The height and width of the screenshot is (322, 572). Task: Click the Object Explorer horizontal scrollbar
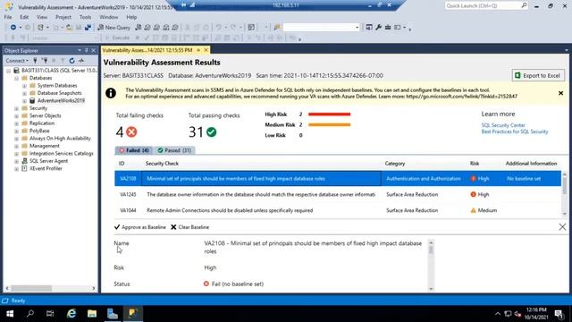coord(50,288)
